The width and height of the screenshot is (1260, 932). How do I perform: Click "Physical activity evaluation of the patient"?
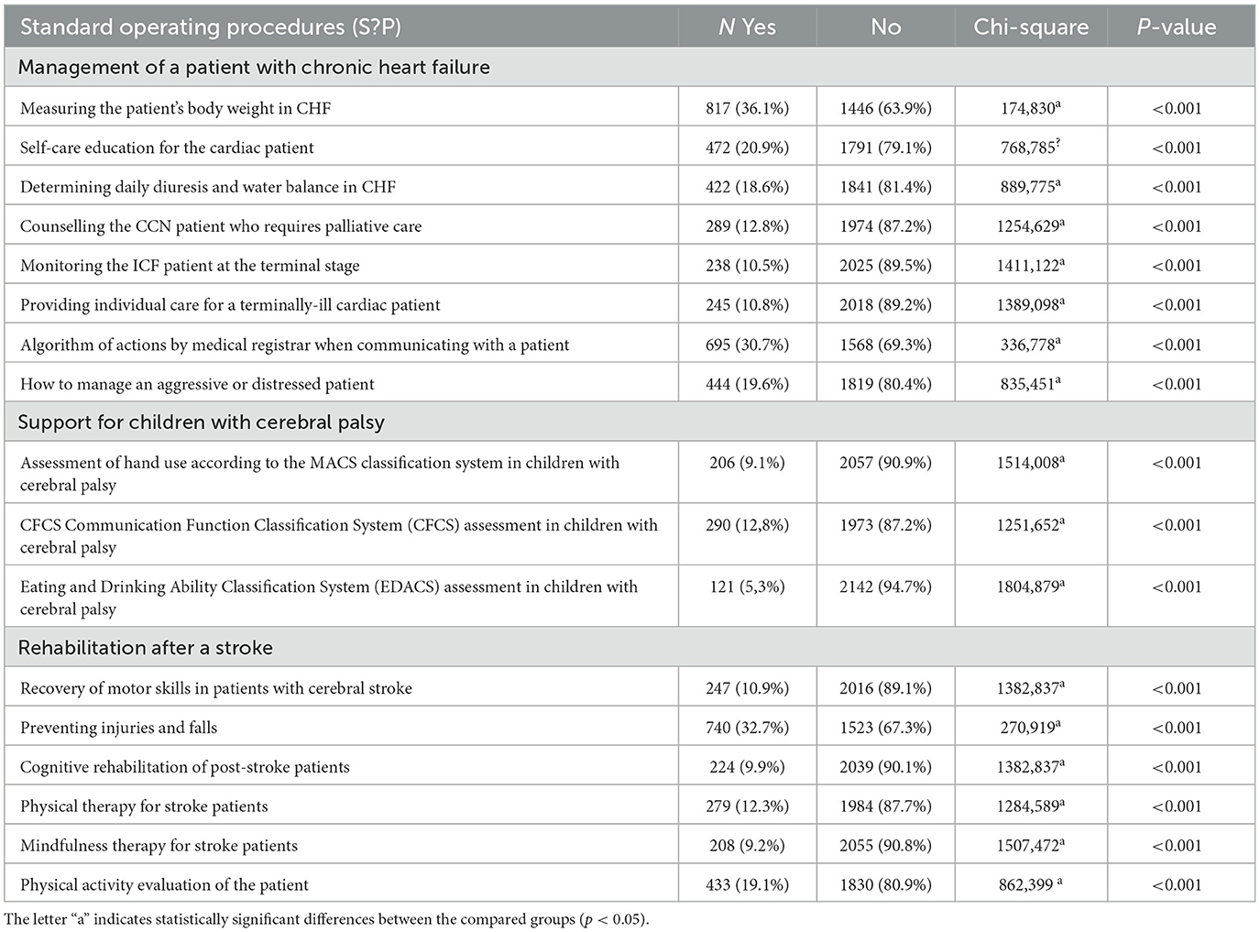164,885
